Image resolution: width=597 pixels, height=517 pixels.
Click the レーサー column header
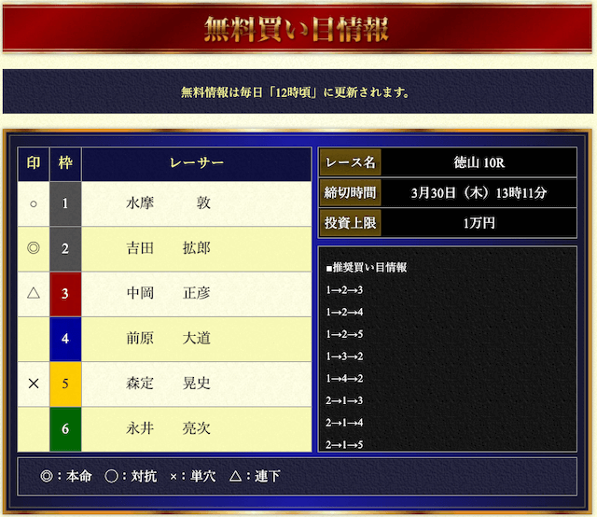point(196,163)
